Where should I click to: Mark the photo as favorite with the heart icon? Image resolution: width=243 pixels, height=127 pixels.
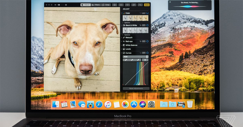pos(127,5)
